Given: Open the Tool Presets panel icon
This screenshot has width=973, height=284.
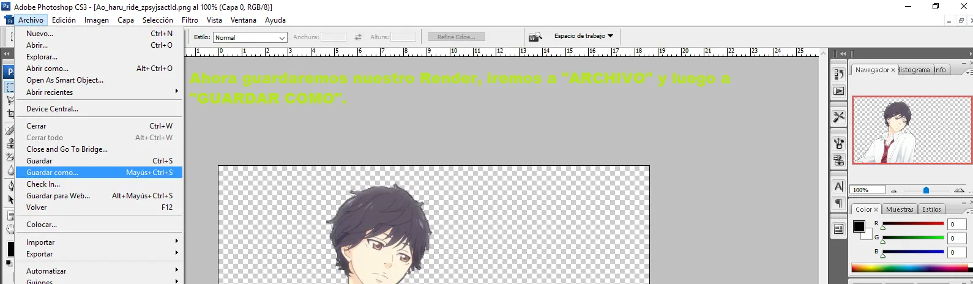Looking at the screenshot, I should pos(839,116).
